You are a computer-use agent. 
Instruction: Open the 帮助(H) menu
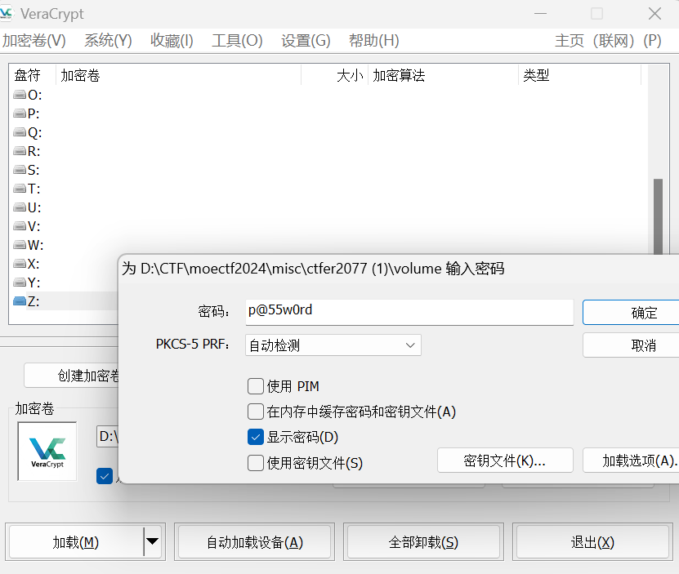pyautogui.click(x=373, y=41)
